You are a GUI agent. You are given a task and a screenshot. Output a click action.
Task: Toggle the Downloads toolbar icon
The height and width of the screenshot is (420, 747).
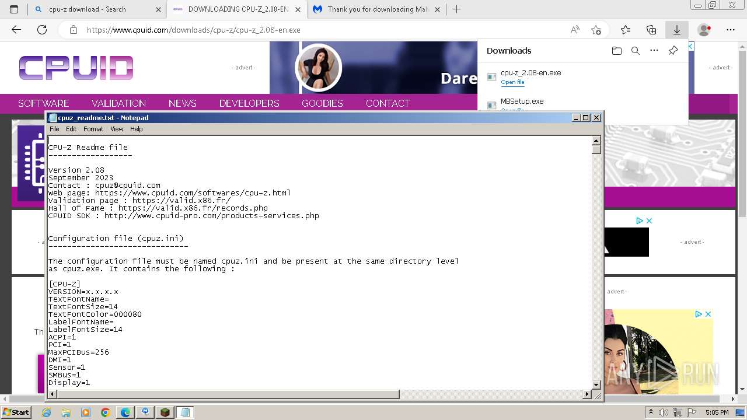(677, 30)
